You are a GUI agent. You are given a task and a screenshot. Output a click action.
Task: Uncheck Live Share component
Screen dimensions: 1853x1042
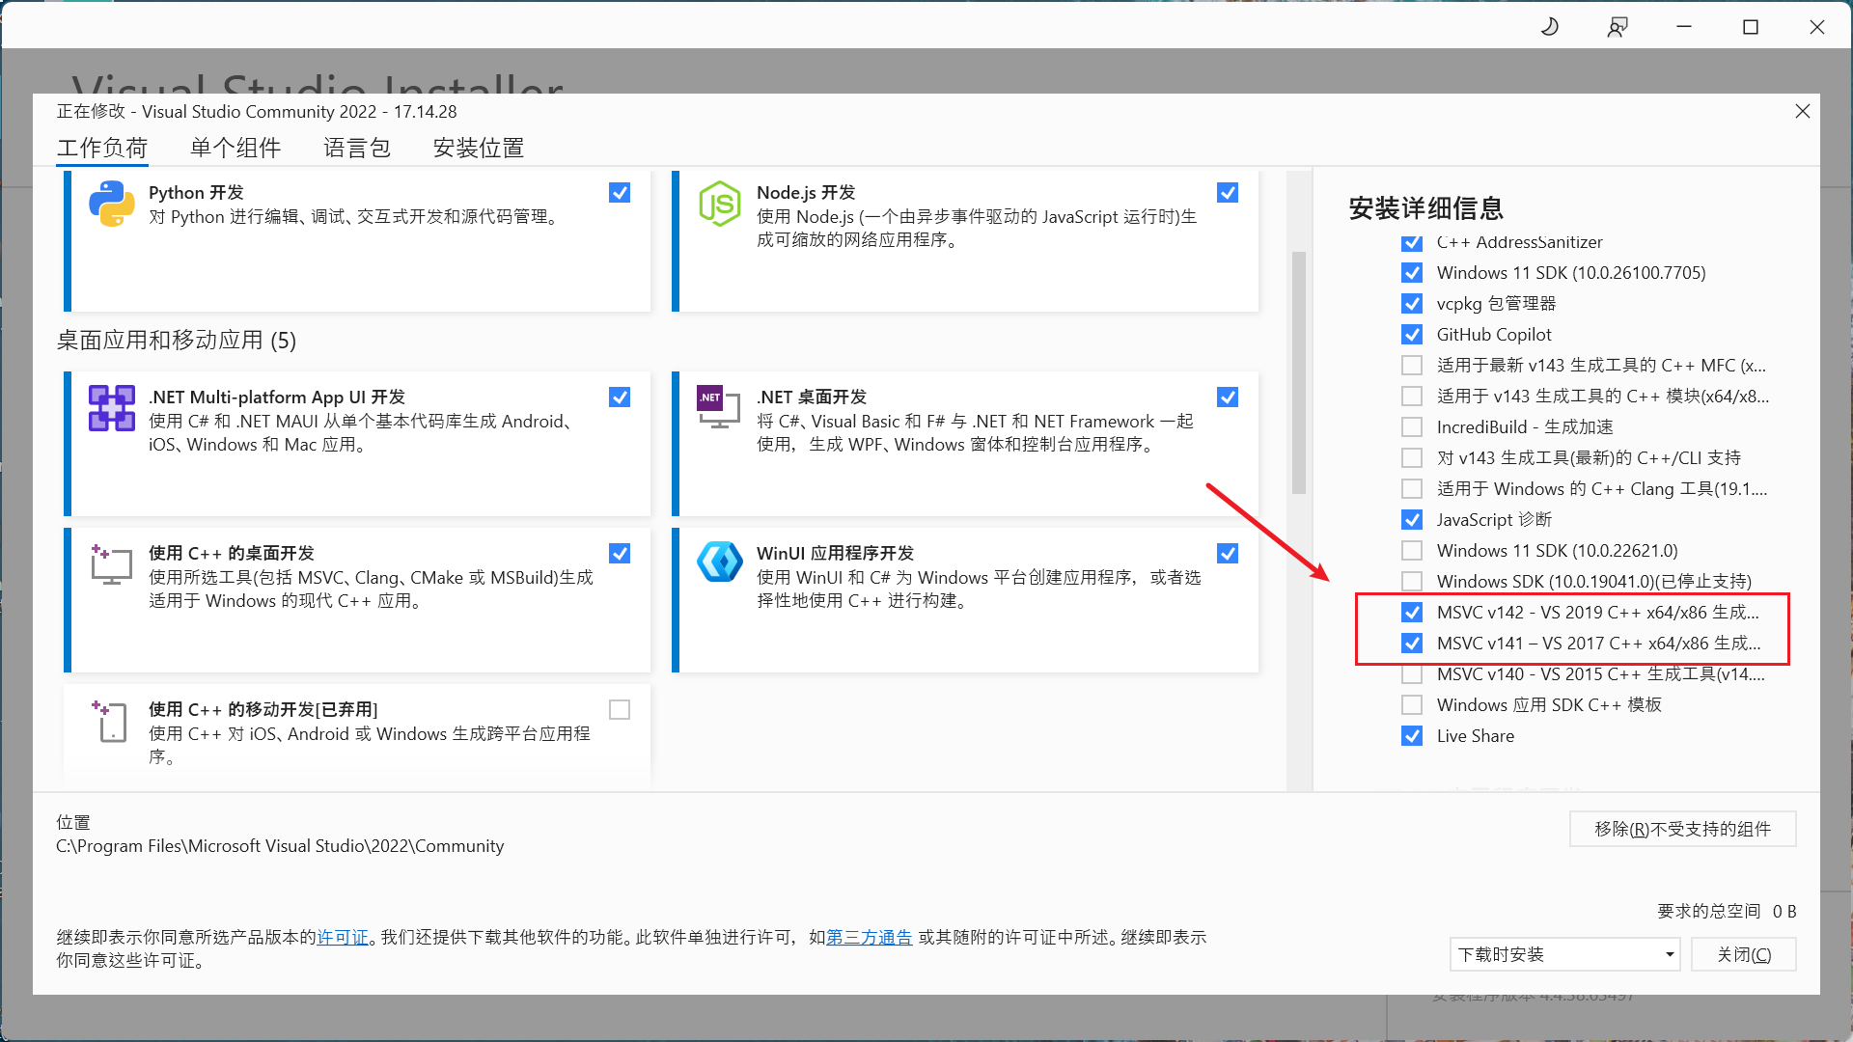coord(1412,736)
